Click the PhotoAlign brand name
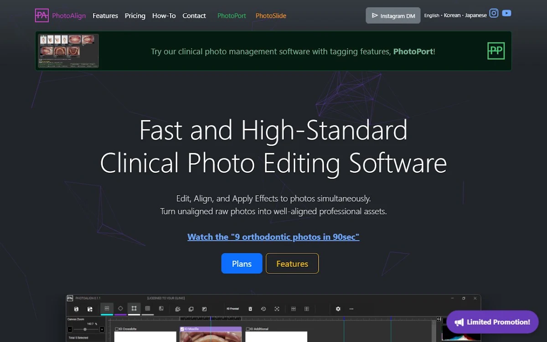This screenshot has width=547, height=342. click(x=69, y=16)
